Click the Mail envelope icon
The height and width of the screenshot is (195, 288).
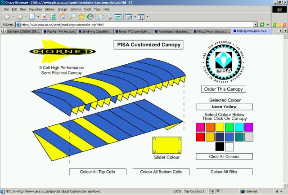pyautogui.click(x=100, y=17)
